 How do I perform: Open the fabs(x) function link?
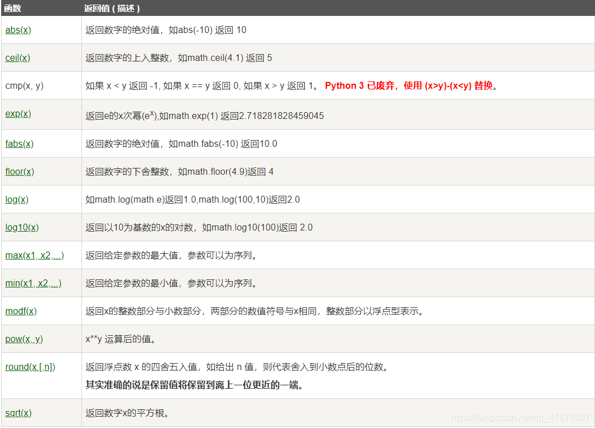(x=19, y=143)
